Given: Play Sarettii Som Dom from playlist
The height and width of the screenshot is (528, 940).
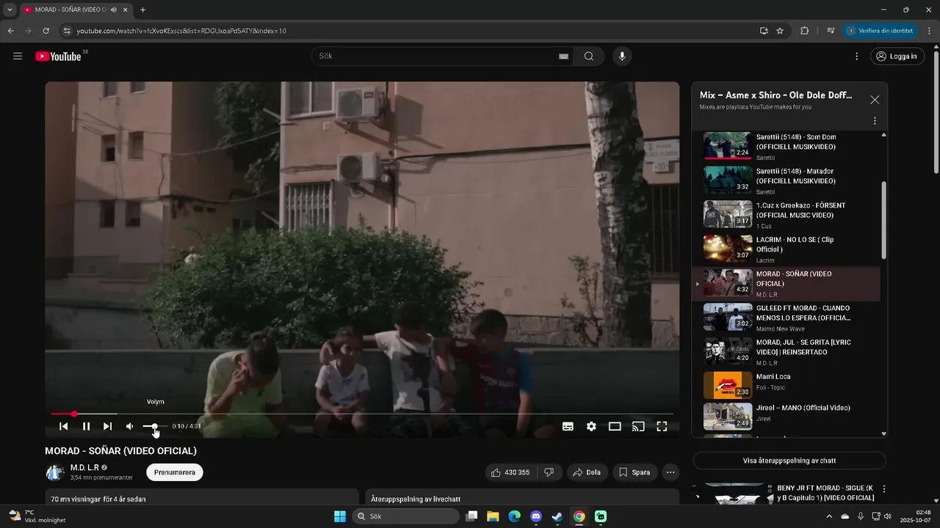Looking at the screenshot, I should 786,146.
